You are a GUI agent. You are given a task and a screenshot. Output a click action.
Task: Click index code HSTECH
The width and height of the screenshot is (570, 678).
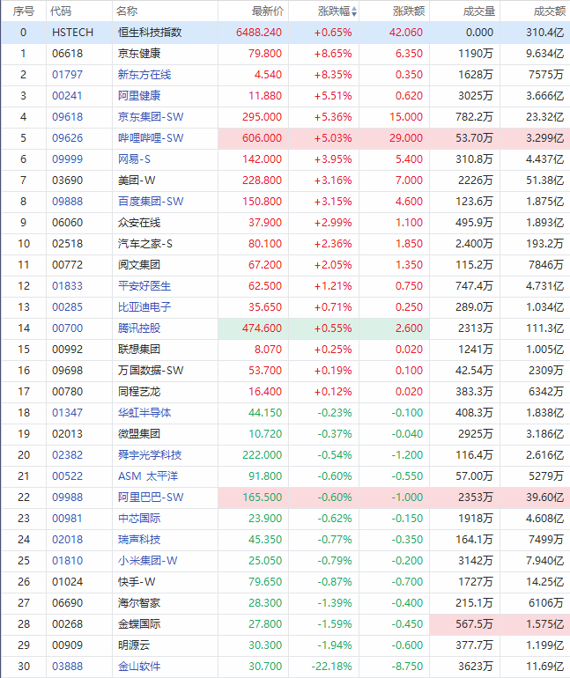[72, 33]
